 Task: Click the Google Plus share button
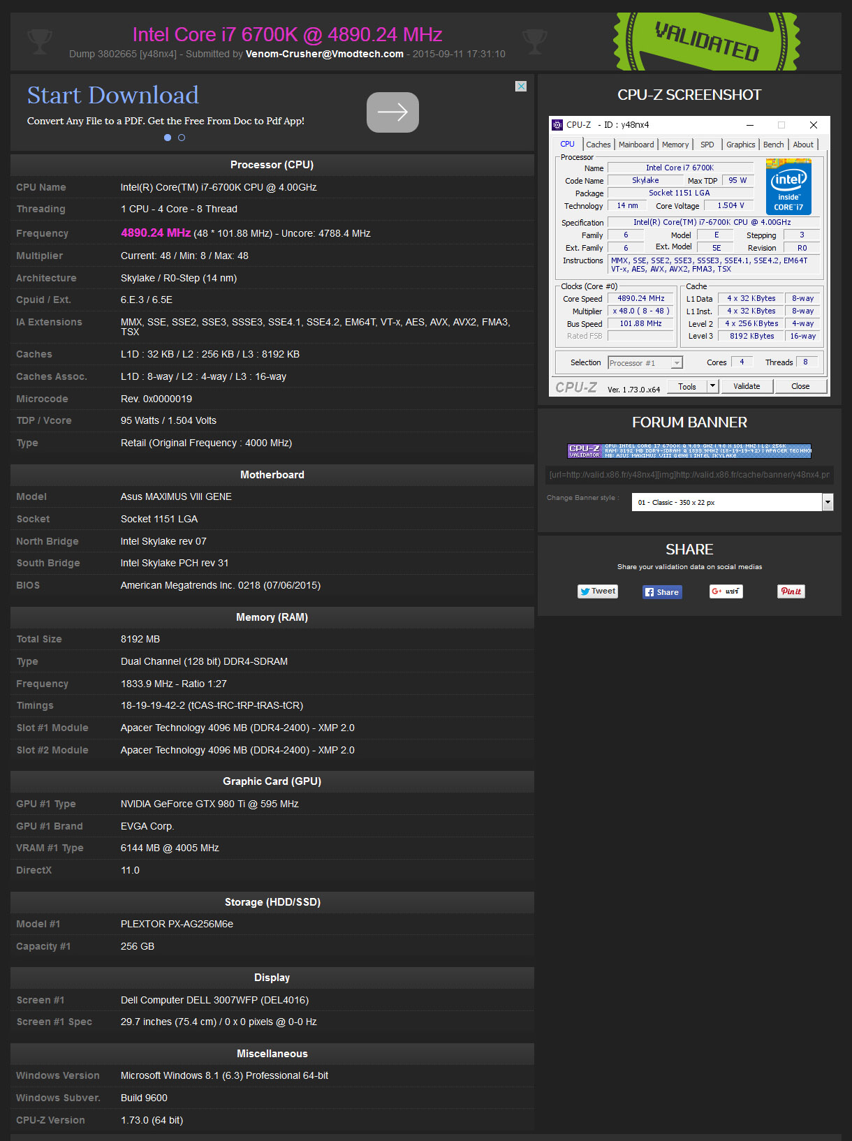point(726,591)
